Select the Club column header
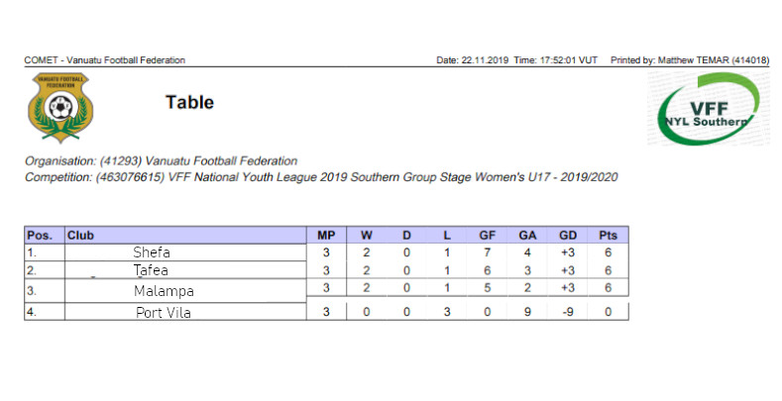 [185, 235]
